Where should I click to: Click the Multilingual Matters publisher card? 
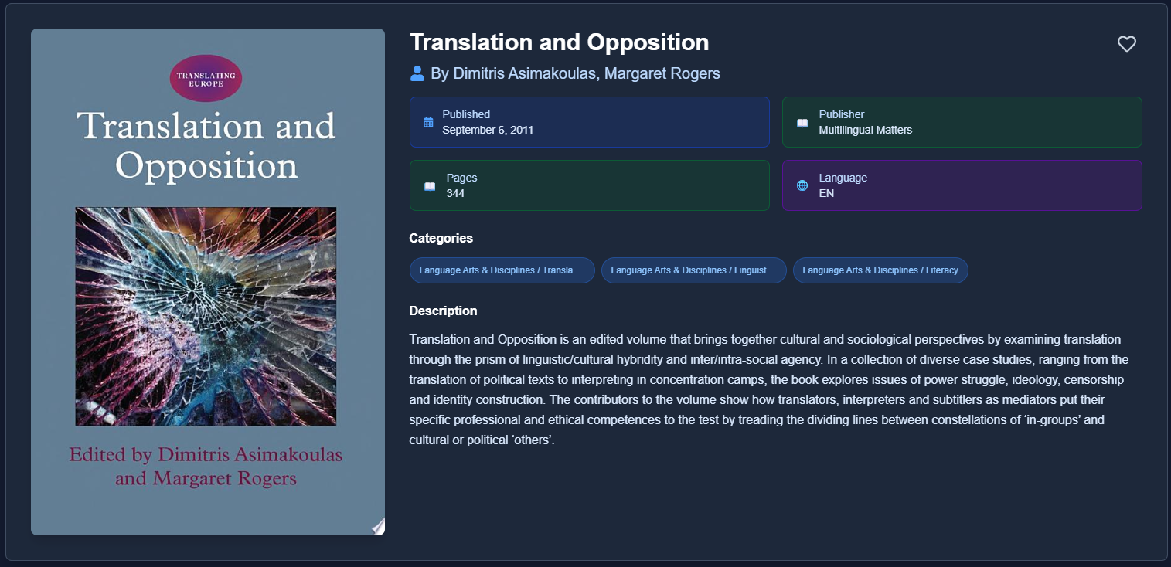[x=962, y=122]
